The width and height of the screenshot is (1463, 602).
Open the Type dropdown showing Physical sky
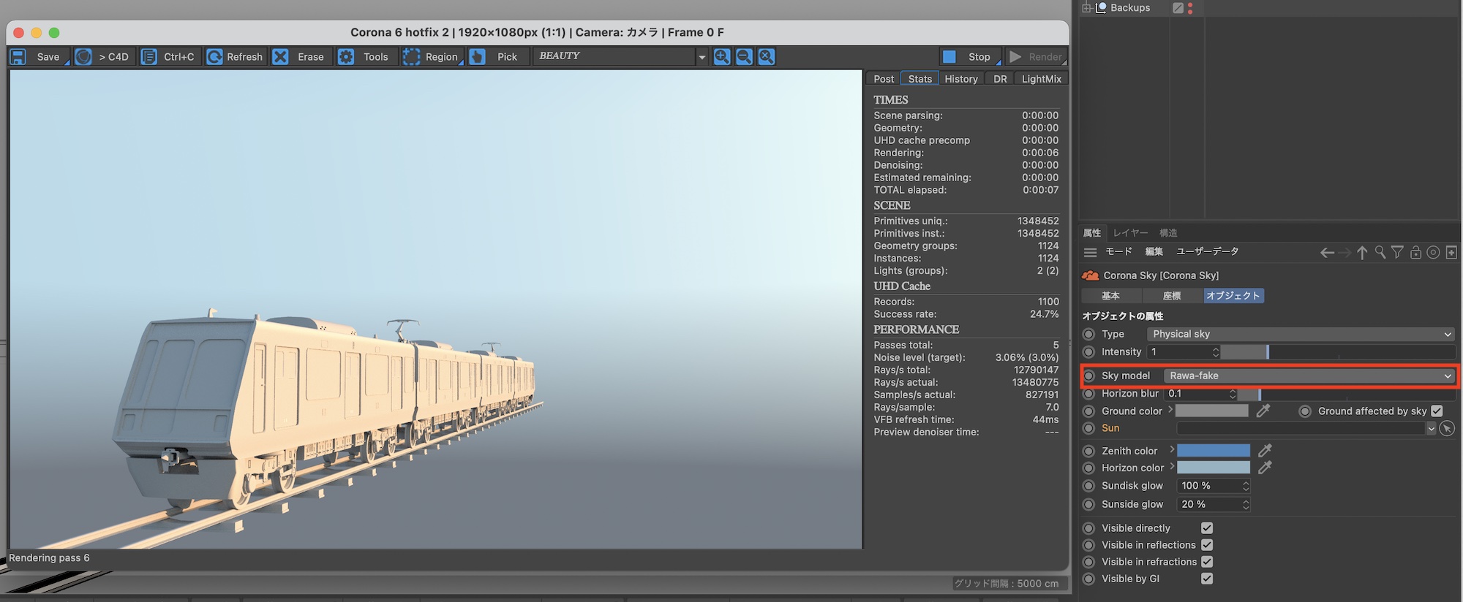pyautogui.click(x=1299, y=335)
